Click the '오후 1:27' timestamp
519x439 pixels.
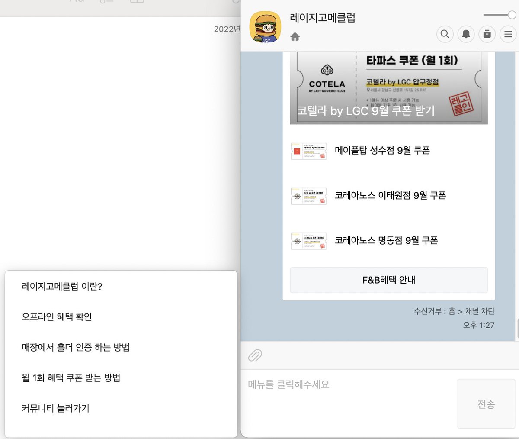click(x=479, y=325)
